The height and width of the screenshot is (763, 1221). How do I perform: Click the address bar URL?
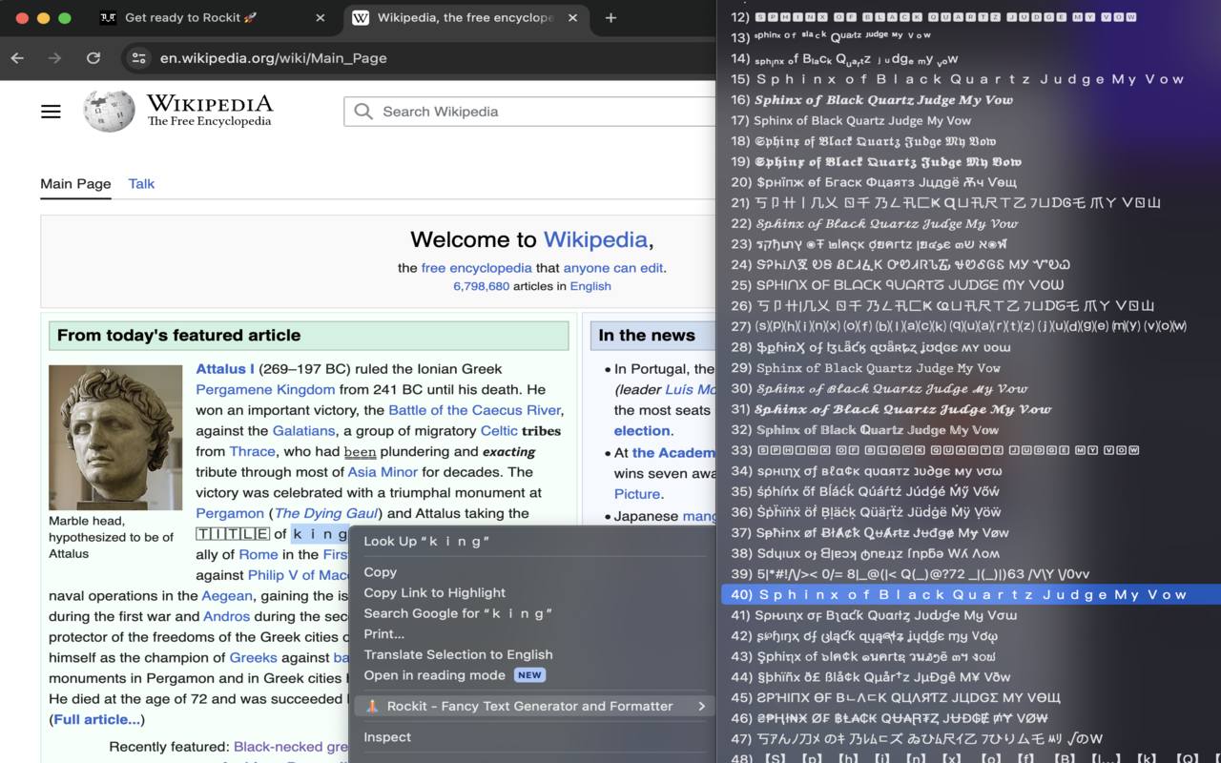(273, 58)
